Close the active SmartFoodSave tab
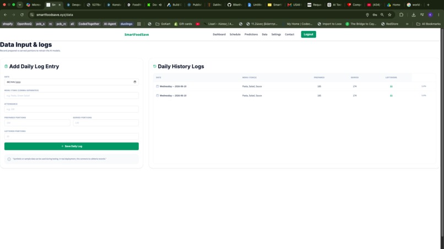 (59, 5)
